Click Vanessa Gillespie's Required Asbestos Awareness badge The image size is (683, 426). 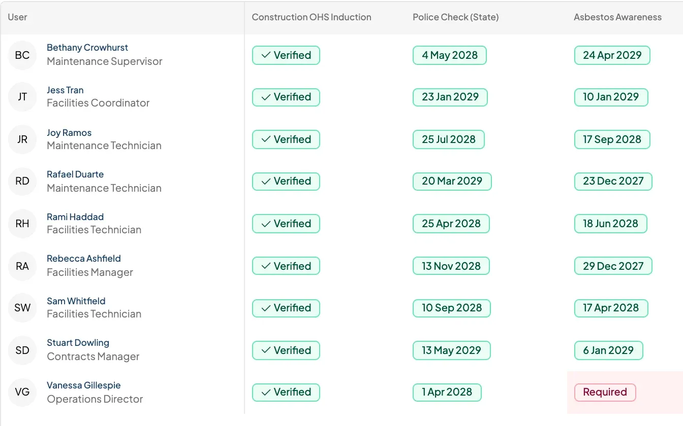click(605, 392)
